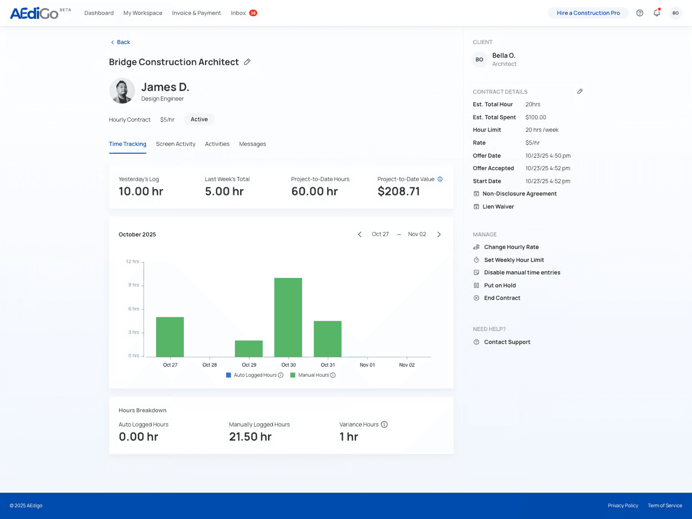Viewport: 692px width, 519px height.
Task: Select Change Hourly Rate with the payment icon
Action: [x=476, y=247]
